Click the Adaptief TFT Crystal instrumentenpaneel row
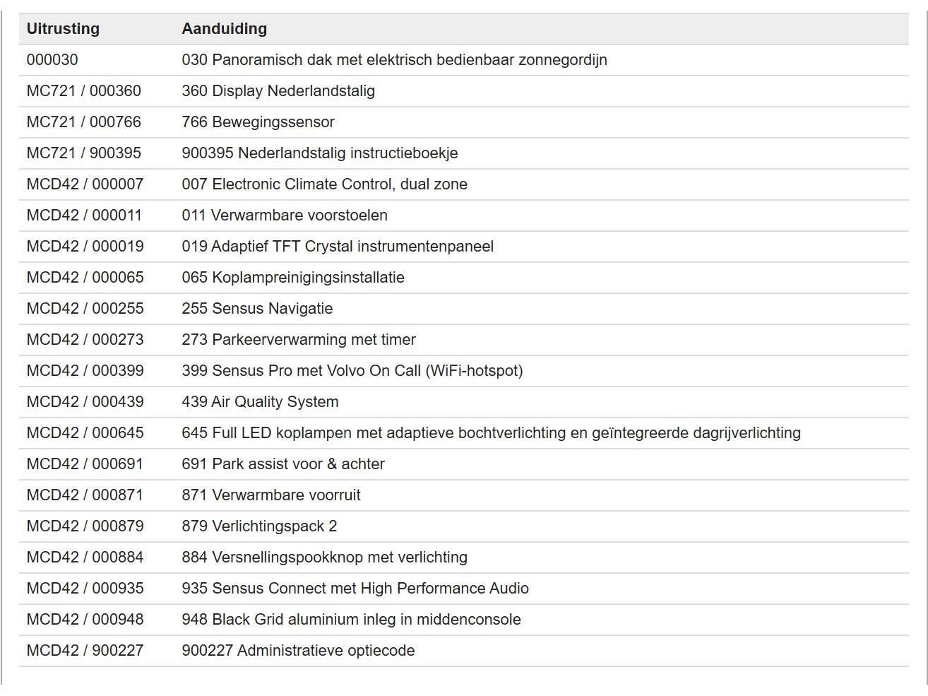928x696 pixels. (463, 247)
